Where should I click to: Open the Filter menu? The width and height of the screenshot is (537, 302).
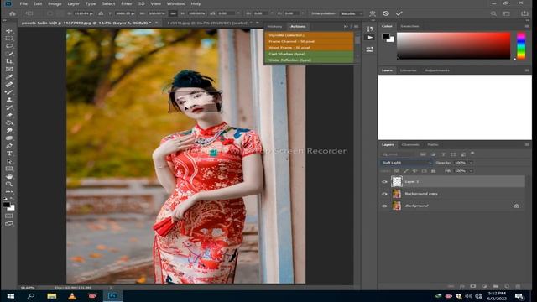(127, 3)
